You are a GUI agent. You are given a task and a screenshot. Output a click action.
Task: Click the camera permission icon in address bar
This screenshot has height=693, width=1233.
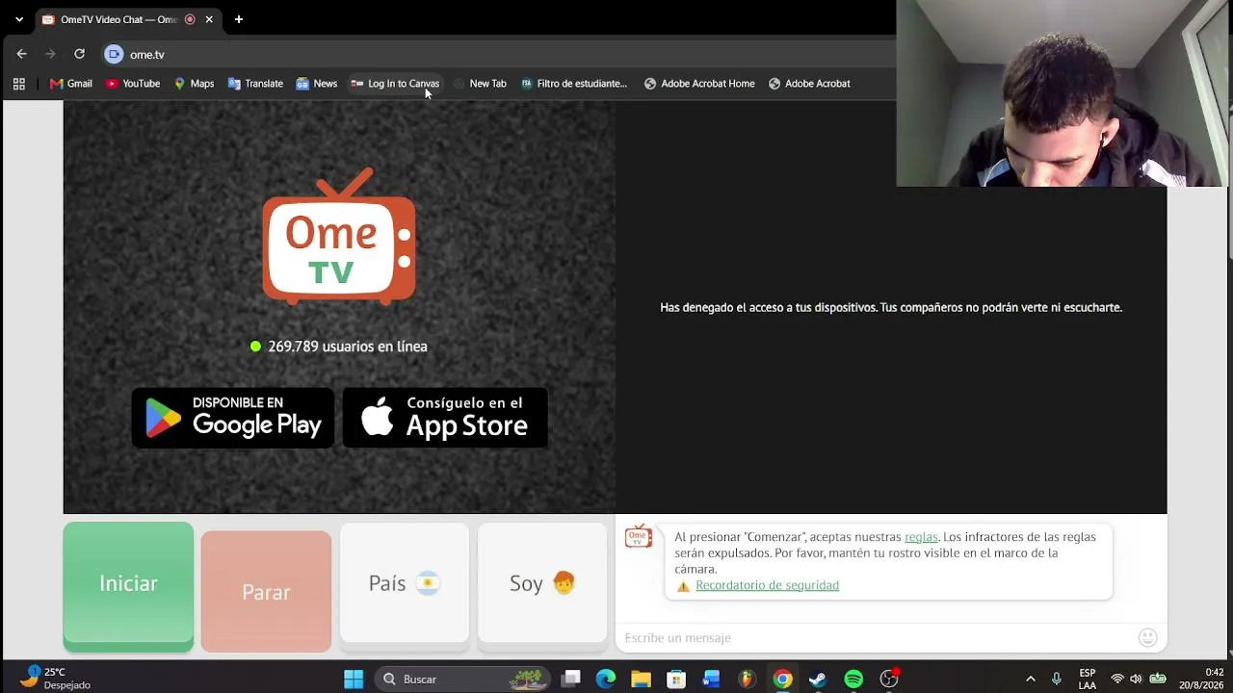coord(114,54)
